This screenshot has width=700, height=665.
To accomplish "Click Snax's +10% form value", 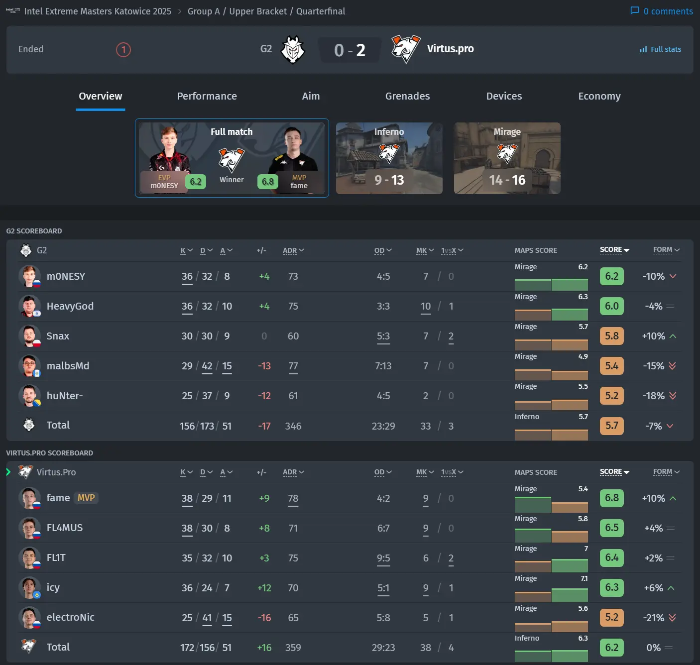I will [654, 336].
